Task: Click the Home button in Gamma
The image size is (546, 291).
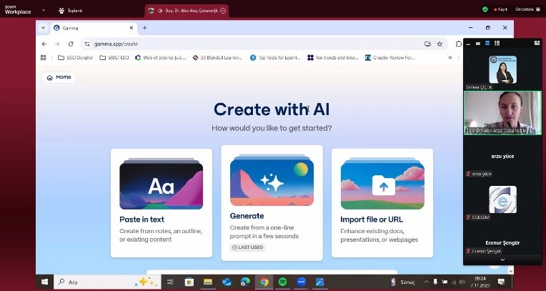Action: [x=59, y=77]
